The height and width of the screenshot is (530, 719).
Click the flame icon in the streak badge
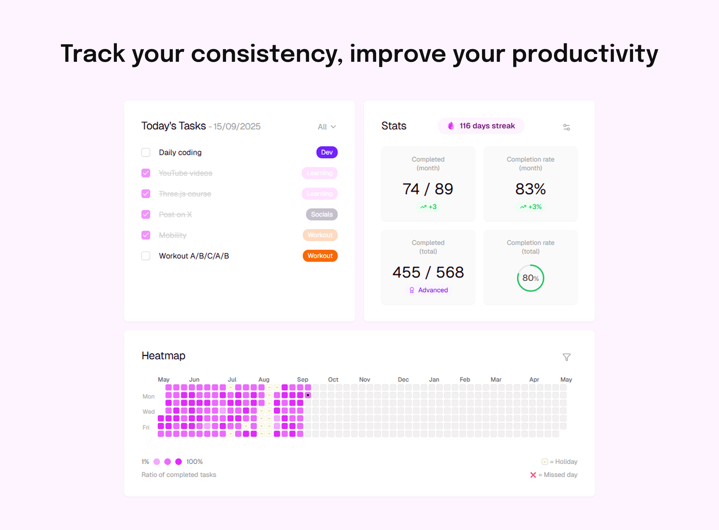pyautogui.click(x=451, y=126)
